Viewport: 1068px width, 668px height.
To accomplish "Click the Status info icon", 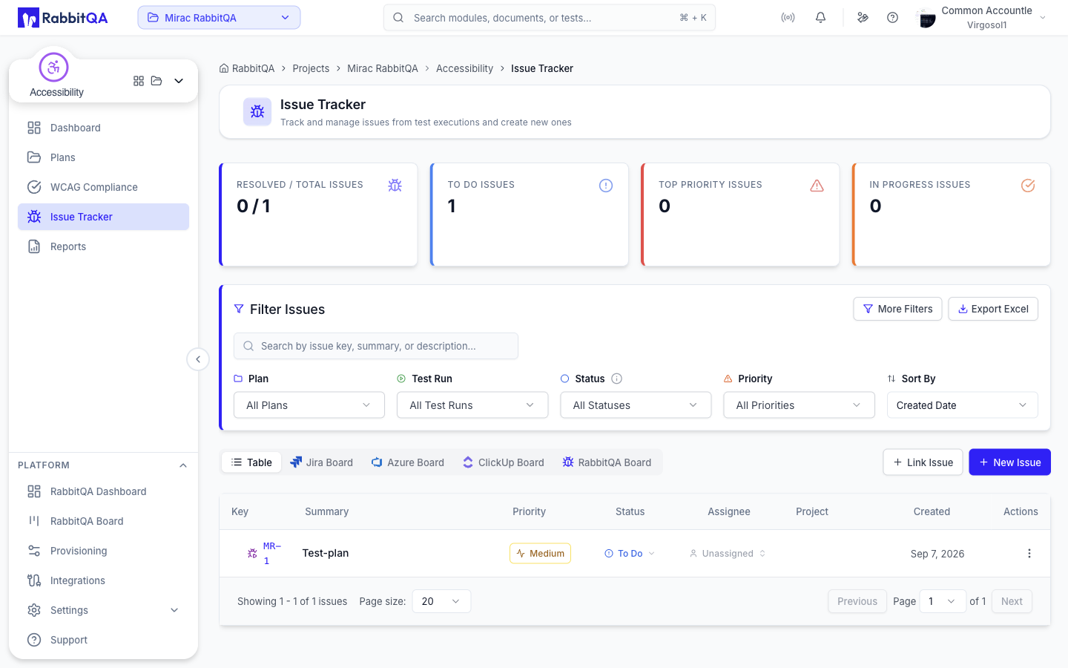I will [616, 379].
